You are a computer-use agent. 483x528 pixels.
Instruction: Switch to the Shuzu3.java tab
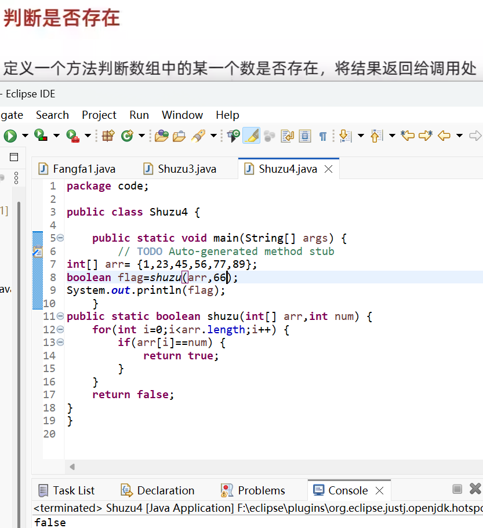coord(180,169)
